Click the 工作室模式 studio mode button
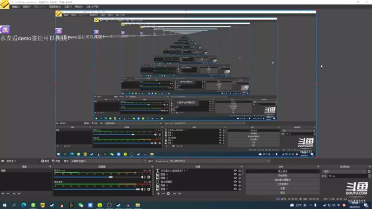The width and height of the screenshot is (372, 209). point(282,184)
